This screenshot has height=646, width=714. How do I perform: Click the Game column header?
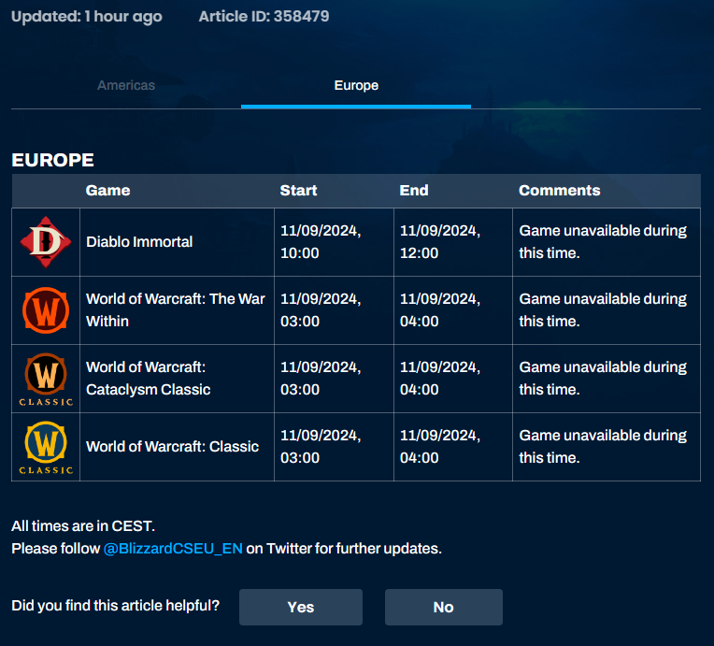click(107, 190)
